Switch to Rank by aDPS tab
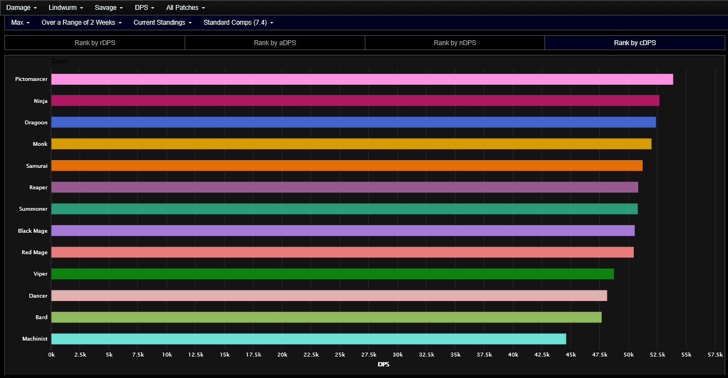Image resolution: width=728 pixels, height=378 pixels. click(275, 42)
